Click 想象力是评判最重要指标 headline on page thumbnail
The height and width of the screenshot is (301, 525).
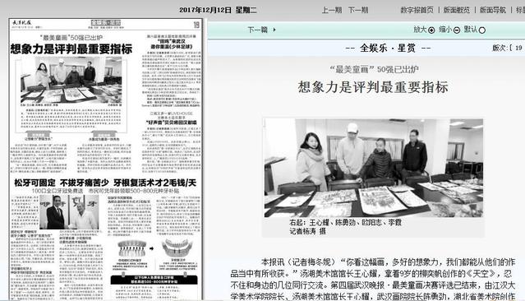point(71,49)
